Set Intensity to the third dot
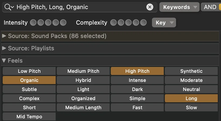The height and width of the screenshot is (121, 221). coord(48,22)
